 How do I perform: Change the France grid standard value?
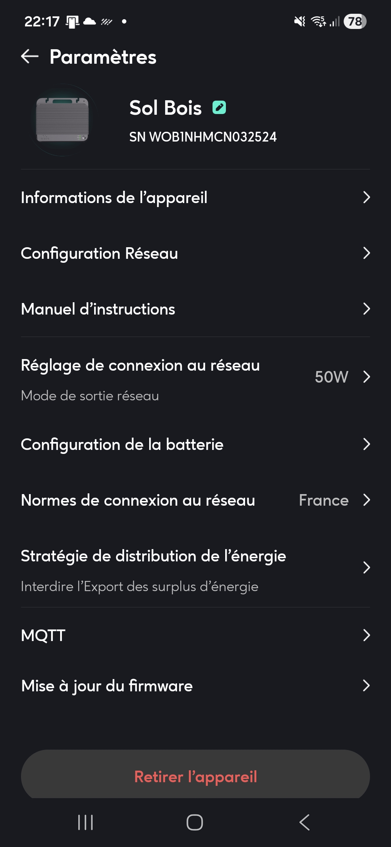[x=324, y=500]
